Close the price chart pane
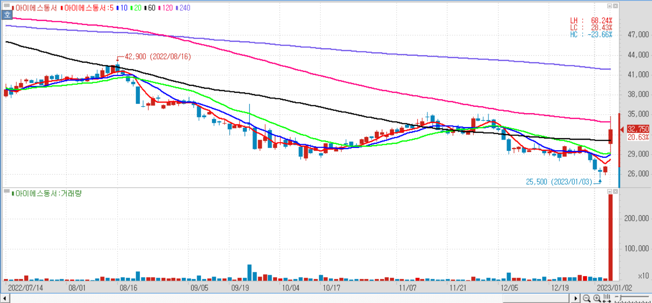652x303 pixels. [616, 6]
